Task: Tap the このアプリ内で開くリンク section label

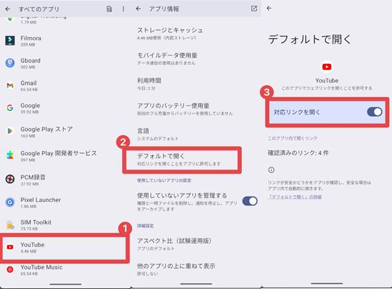Action: click(x=292, y=139)
